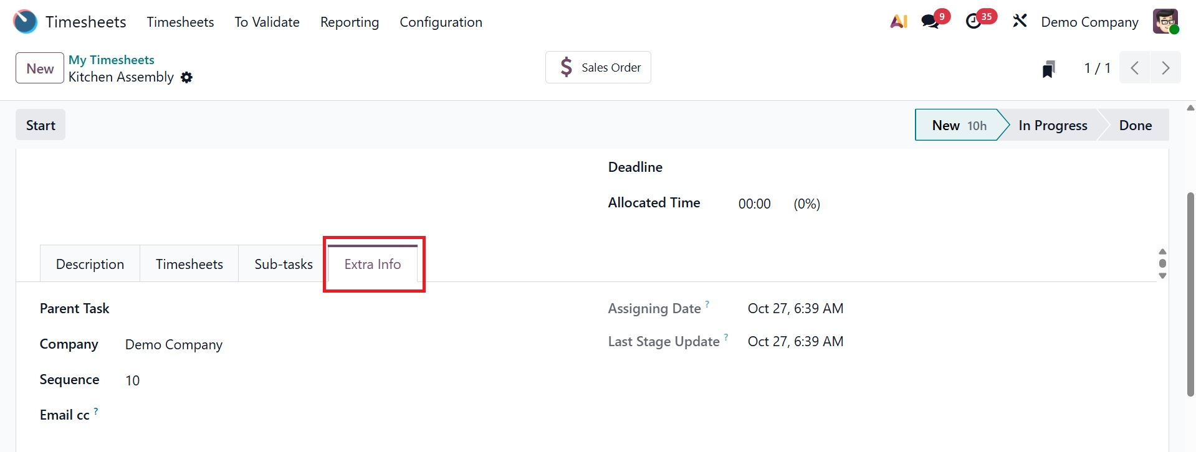Viewport: 1196px width, 452px height.
Task: Open the Reporting menu
Action: tap(349, 22)
